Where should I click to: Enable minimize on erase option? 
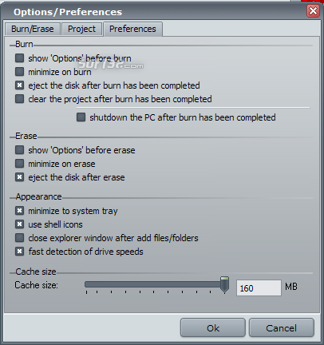pos(19,164)
